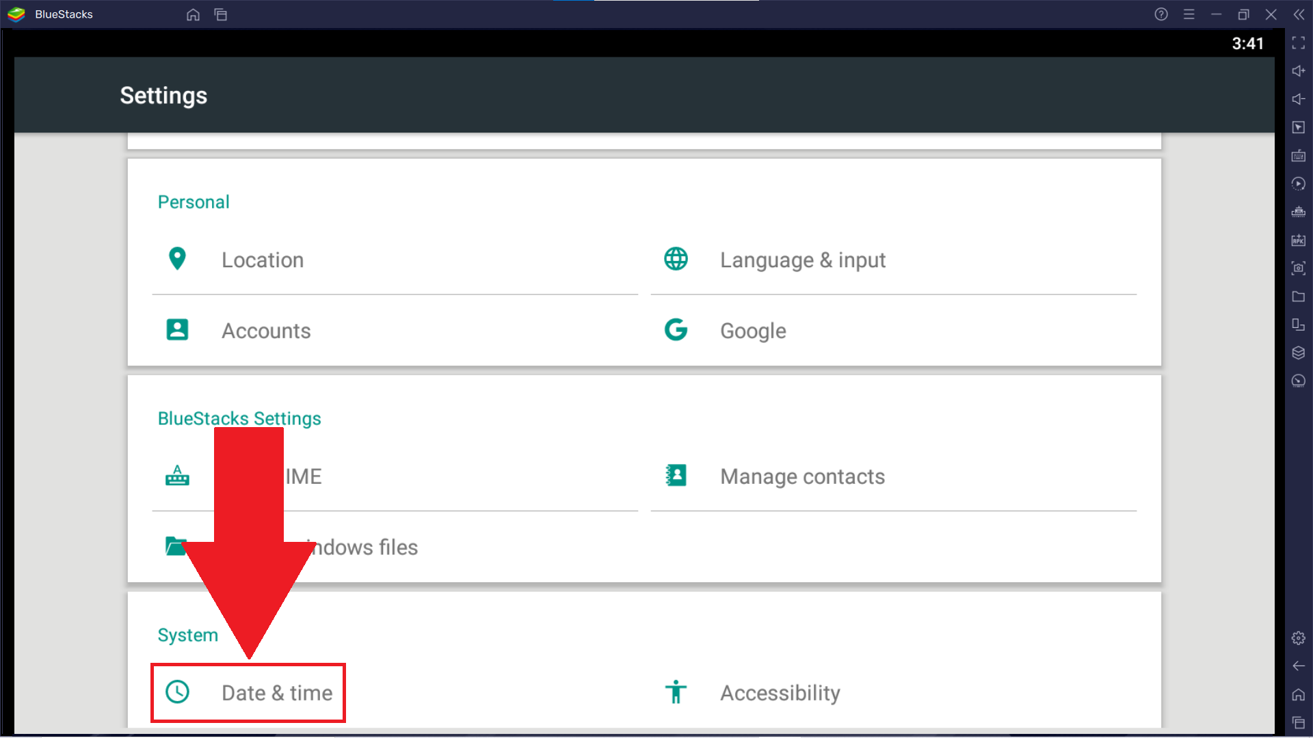The width and height of the screenshot is (1313, 738).
Task: Open Language & input setting
Action: pos(894,260)
